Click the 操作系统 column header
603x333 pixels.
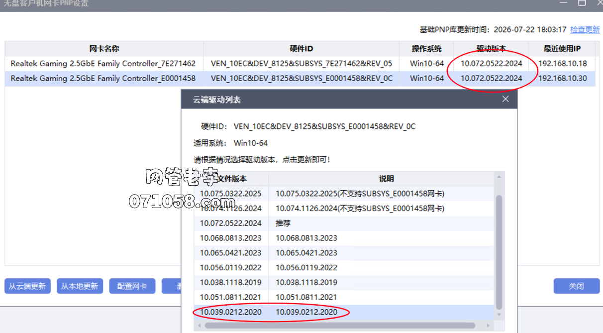[426, 49]
